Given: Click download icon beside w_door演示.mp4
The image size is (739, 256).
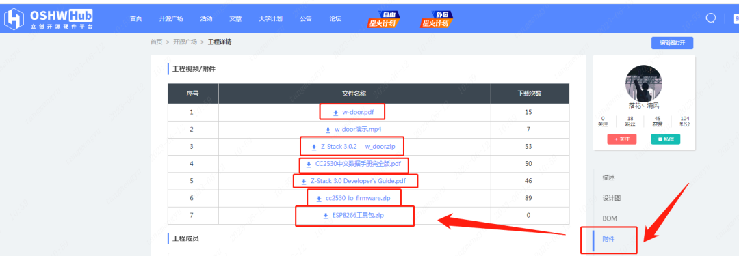Looking at the screenshot, I should pos(328,130).
